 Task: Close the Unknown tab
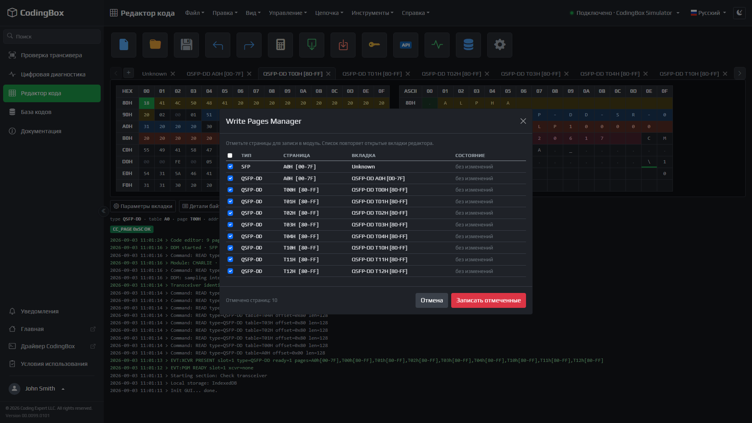pyautogui.click(x=173, y=74)
